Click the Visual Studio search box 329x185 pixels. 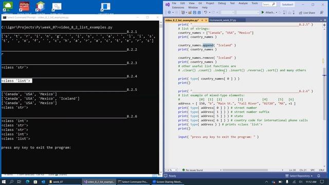(269, 4)
